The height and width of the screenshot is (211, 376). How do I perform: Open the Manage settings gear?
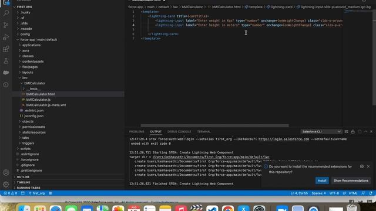pos(6,184)
